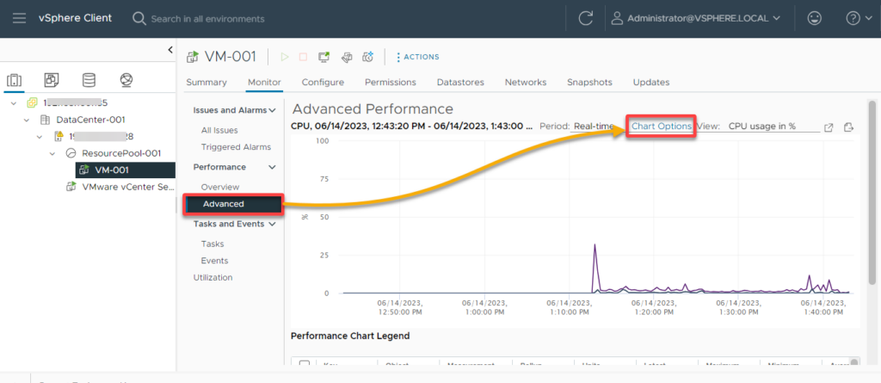Open the View CPU usage dropdown
This screenshot has height=383, width=881.
[x=761, y=127]
